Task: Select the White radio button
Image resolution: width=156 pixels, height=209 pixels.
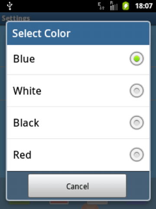Action: point(136,91)
